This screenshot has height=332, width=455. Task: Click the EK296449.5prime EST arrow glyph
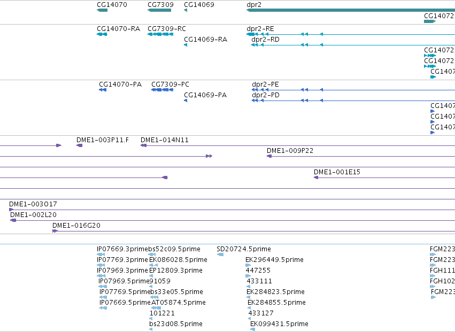click(248, 265)
